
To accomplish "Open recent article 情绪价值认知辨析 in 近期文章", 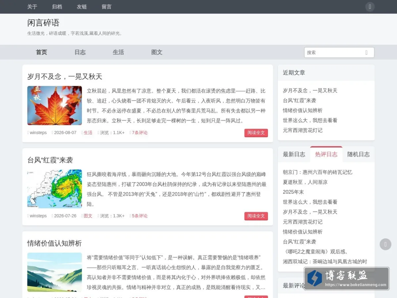I will [303, 110].
